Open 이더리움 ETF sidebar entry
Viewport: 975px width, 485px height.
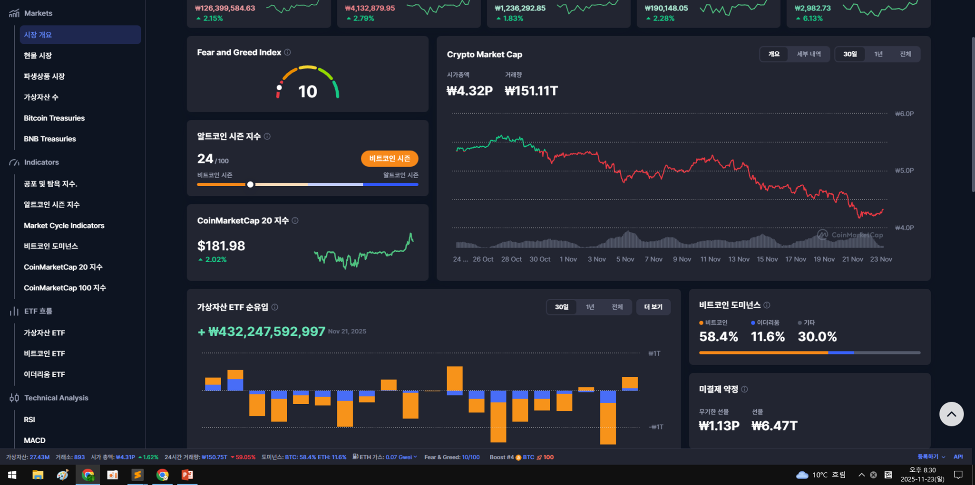click(x=44, y=374)
